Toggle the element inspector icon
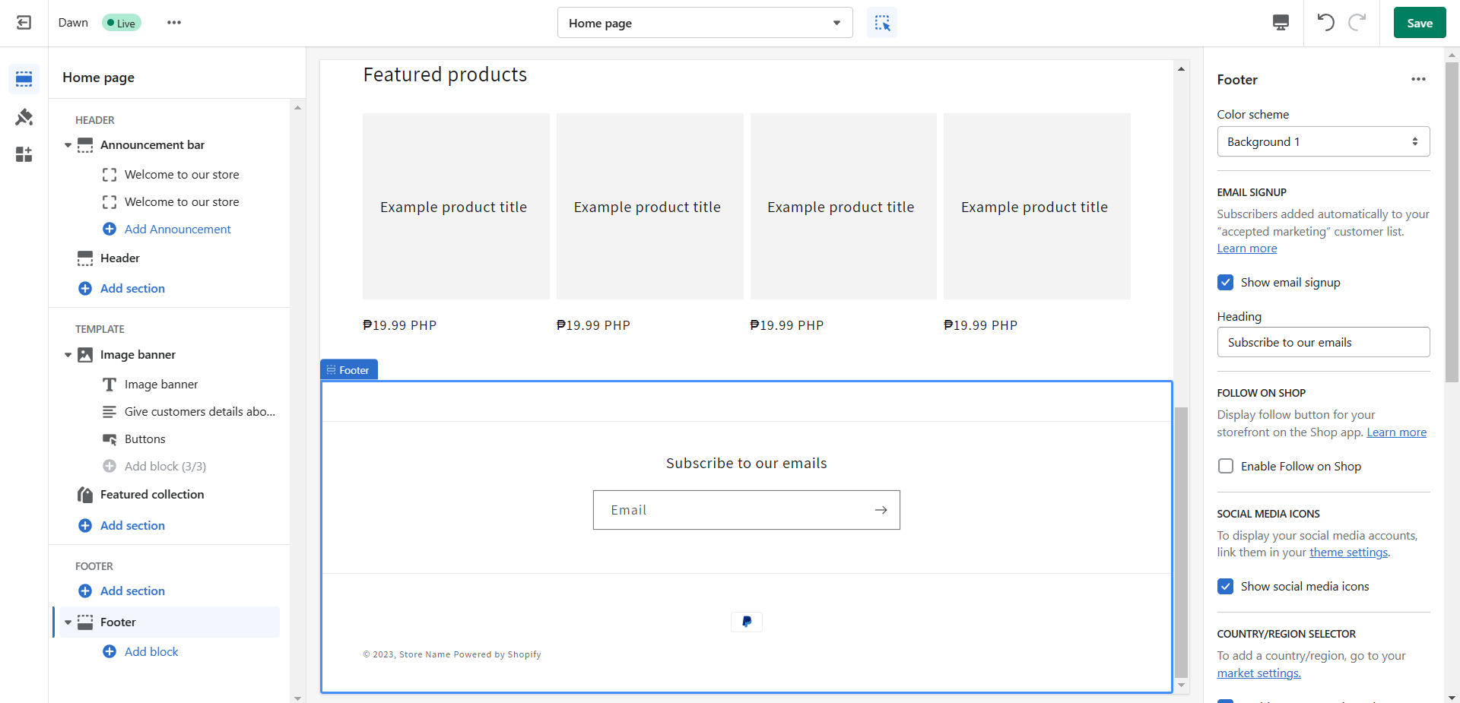The width and height of the screenshot is (1460, 703). click(x=882, y=23)
